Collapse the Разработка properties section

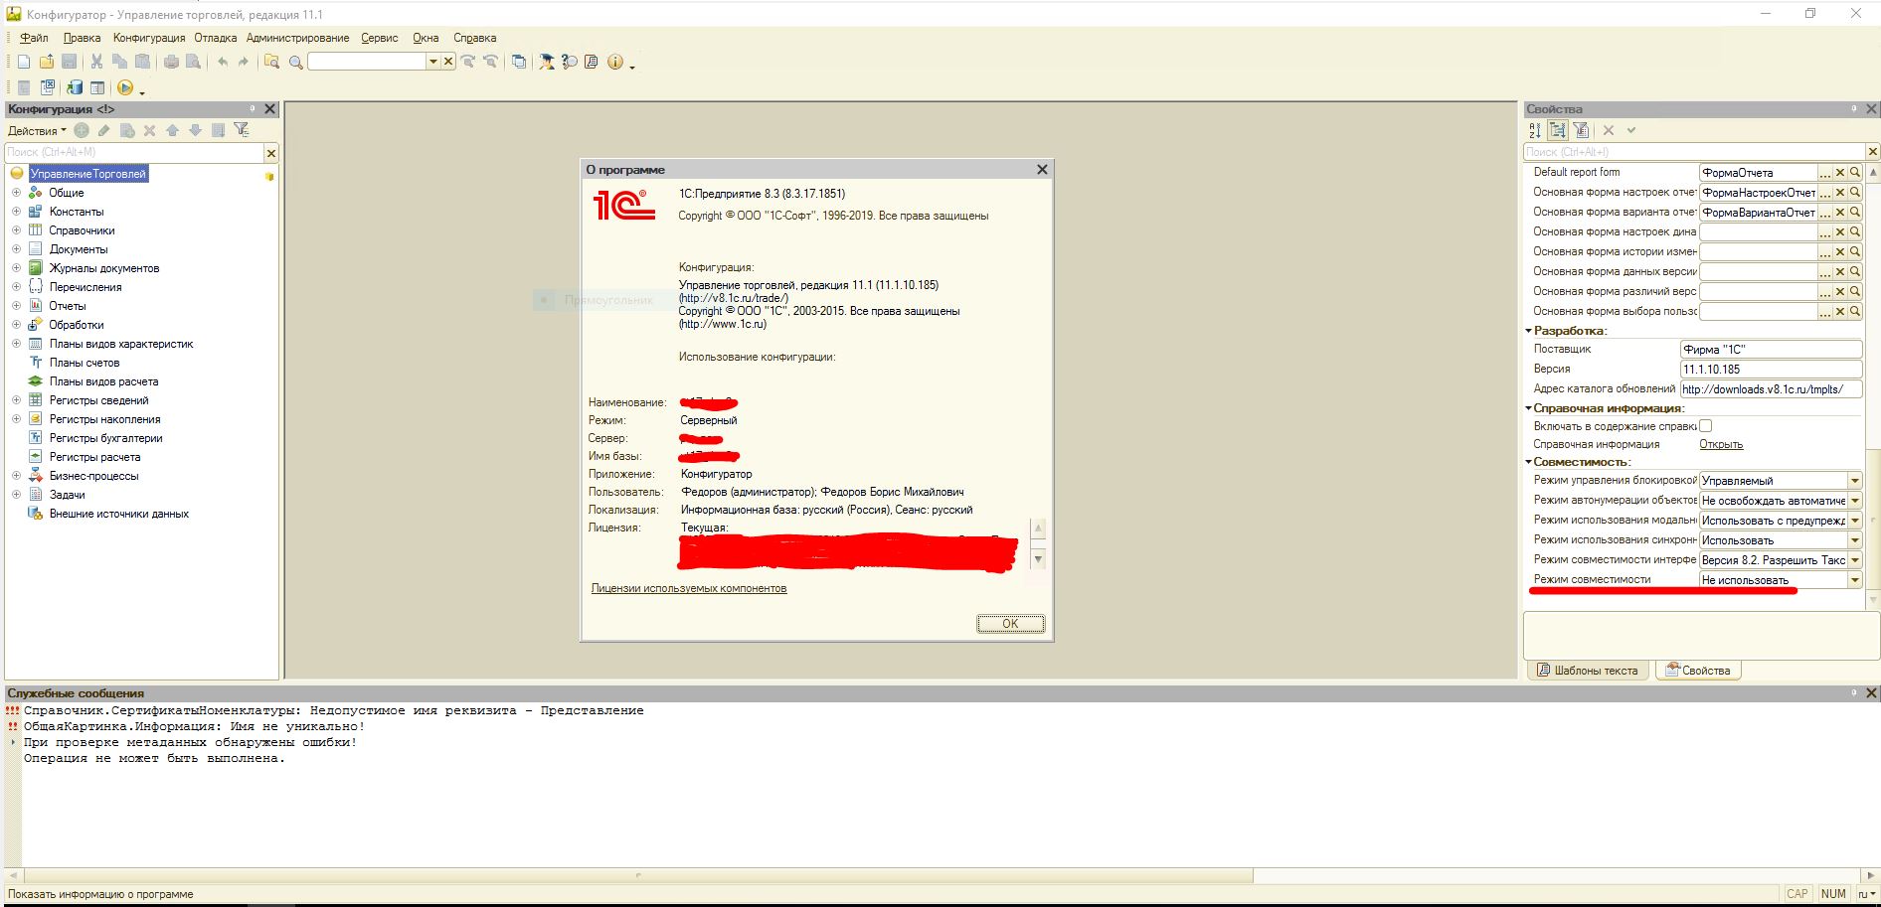(1529, 331)
